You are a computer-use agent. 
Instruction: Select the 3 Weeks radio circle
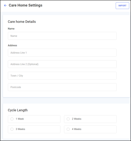12,129
